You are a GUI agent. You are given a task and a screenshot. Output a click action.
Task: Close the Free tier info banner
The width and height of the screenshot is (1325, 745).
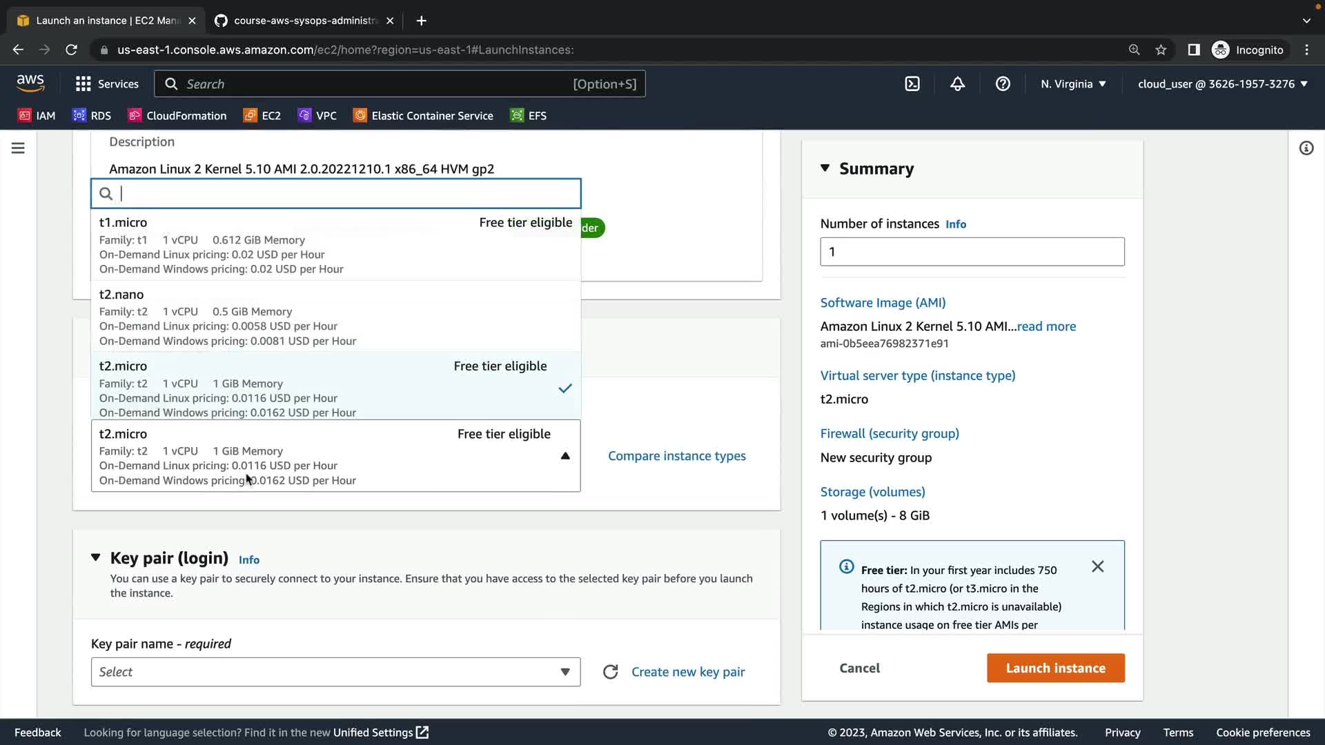(1097, 567)
